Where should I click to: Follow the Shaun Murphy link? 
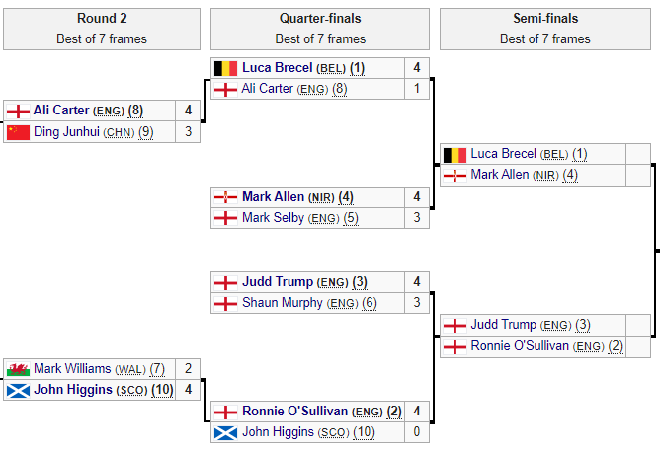(x=283, y=303)
